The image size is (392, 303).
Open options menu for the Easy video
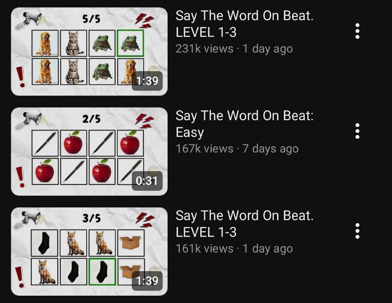tap(357, 131)
